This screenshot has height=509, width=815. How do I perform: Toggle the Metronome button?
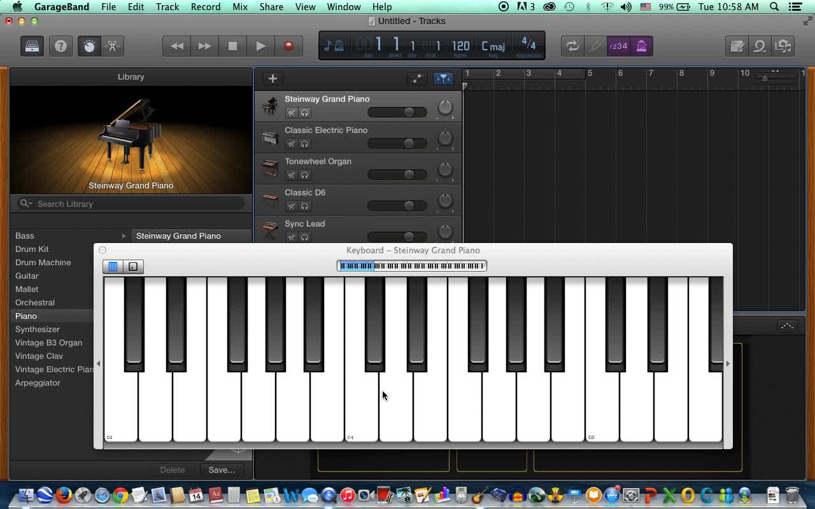pyautogui.click(x=641, y=46)
